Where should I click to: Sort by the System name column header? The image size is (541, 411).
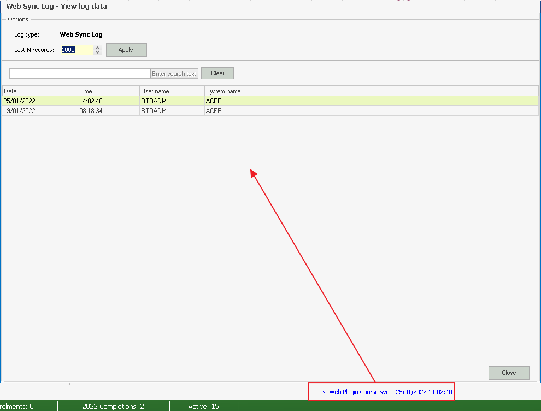(371, 91)
